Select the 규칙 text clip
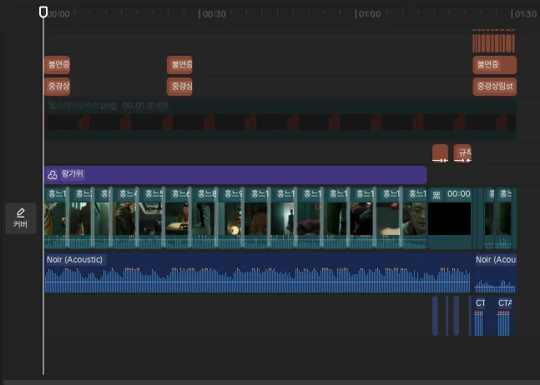The height and width of the screenshot is (385, 540). [x=462, y=153]
